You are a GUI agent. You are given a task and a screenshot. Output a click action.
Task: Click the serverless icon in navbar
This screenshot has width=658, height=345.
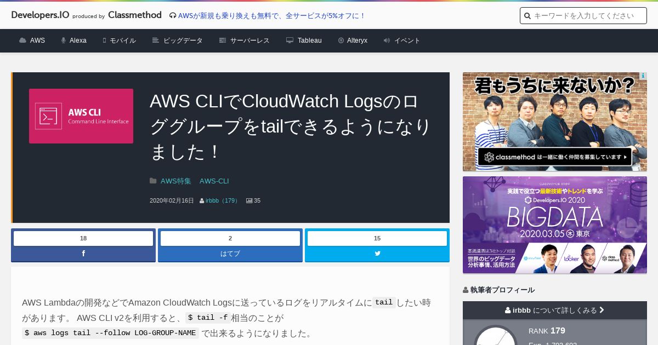[x=223, y=41]
